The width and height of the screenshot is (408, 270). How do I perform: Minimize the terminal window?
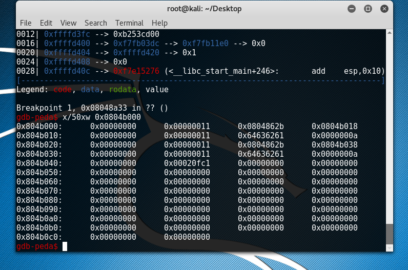coord(352,9)
